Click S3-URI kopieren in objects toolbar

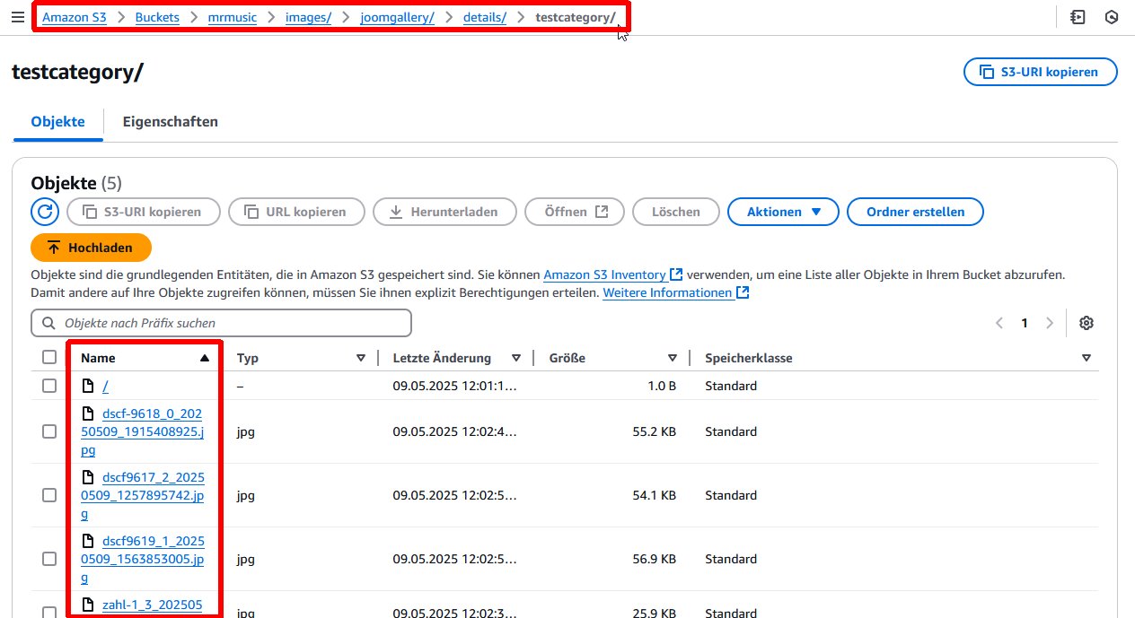144,212
